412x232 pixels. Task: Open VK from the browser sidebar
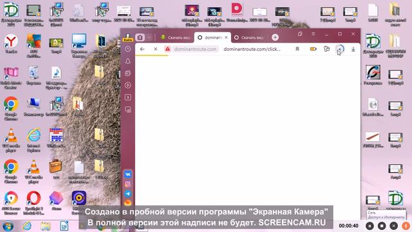pos(127,174)
